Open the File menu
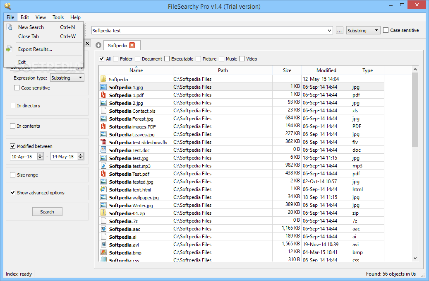Viewport: 429px width, 281px height. [10, 17]
